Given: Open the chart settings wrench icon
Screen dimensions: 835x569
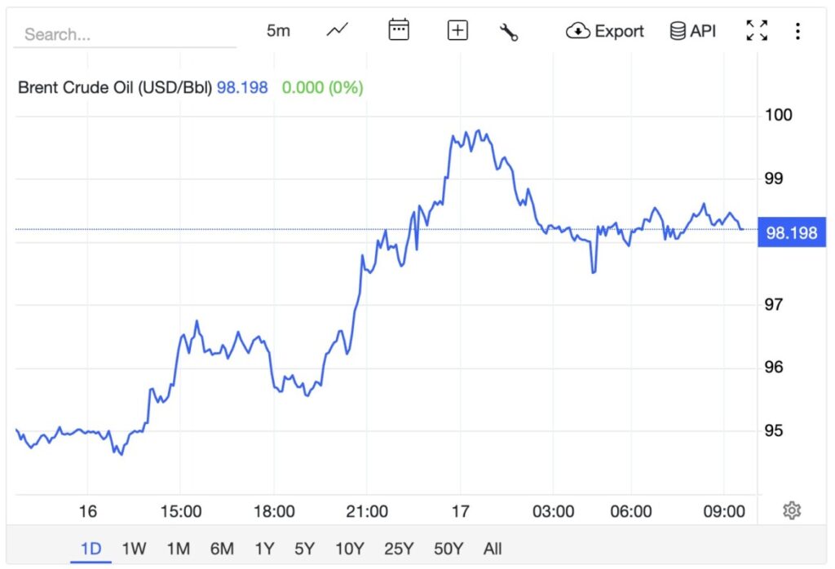Looking at the screenshot, I should pyautogui.click(x=509, y=30).
